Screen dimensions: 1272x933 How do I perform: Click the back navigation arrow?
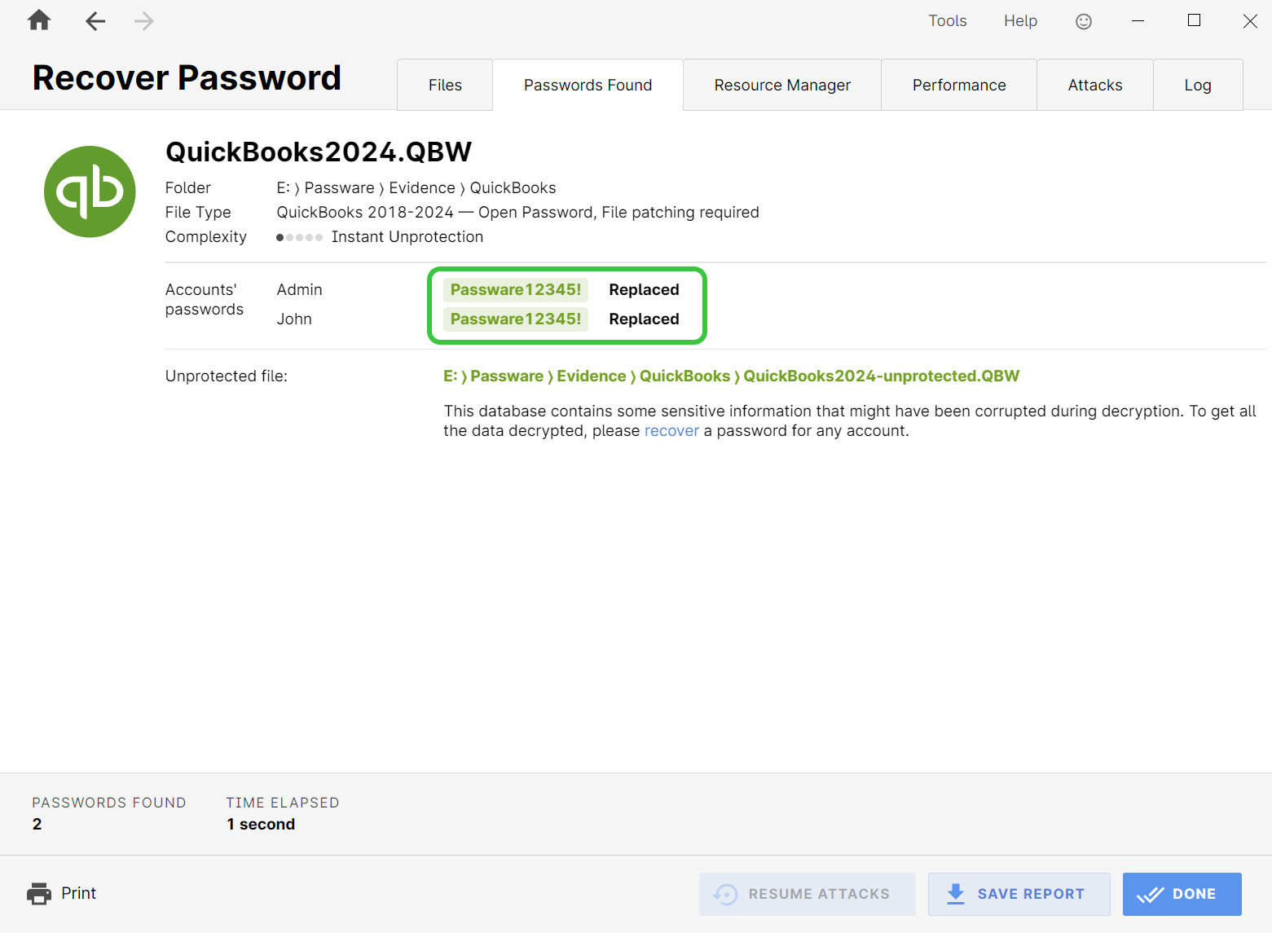(95, 21)
